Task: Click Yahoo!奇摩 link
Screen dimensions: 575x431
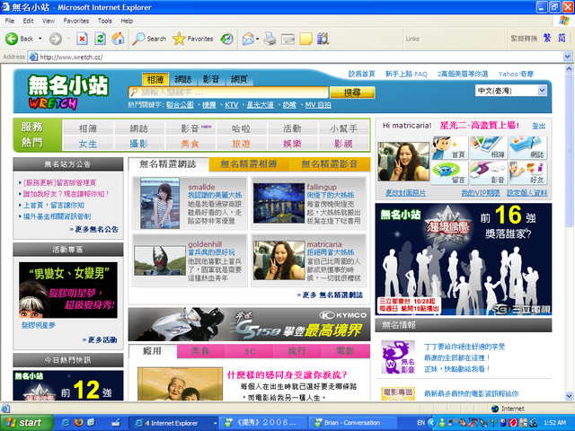Action: (x=516, y=74)
